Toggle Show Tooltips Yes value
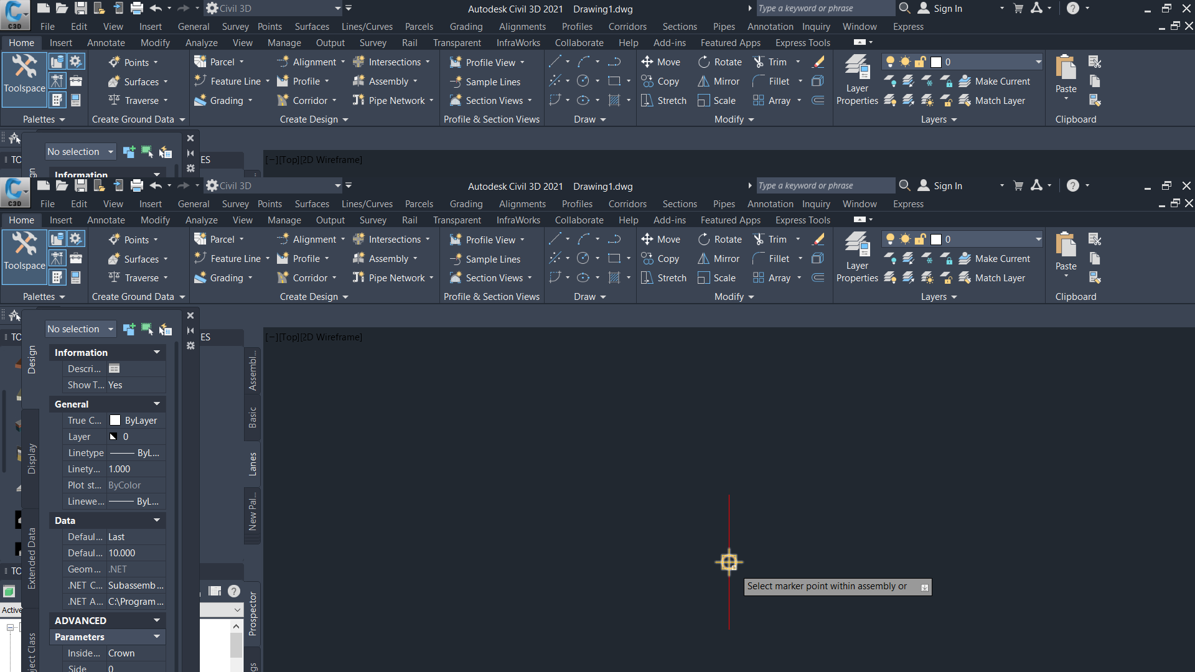This screenshot has height=672, width=1195. tap(136, 385)
